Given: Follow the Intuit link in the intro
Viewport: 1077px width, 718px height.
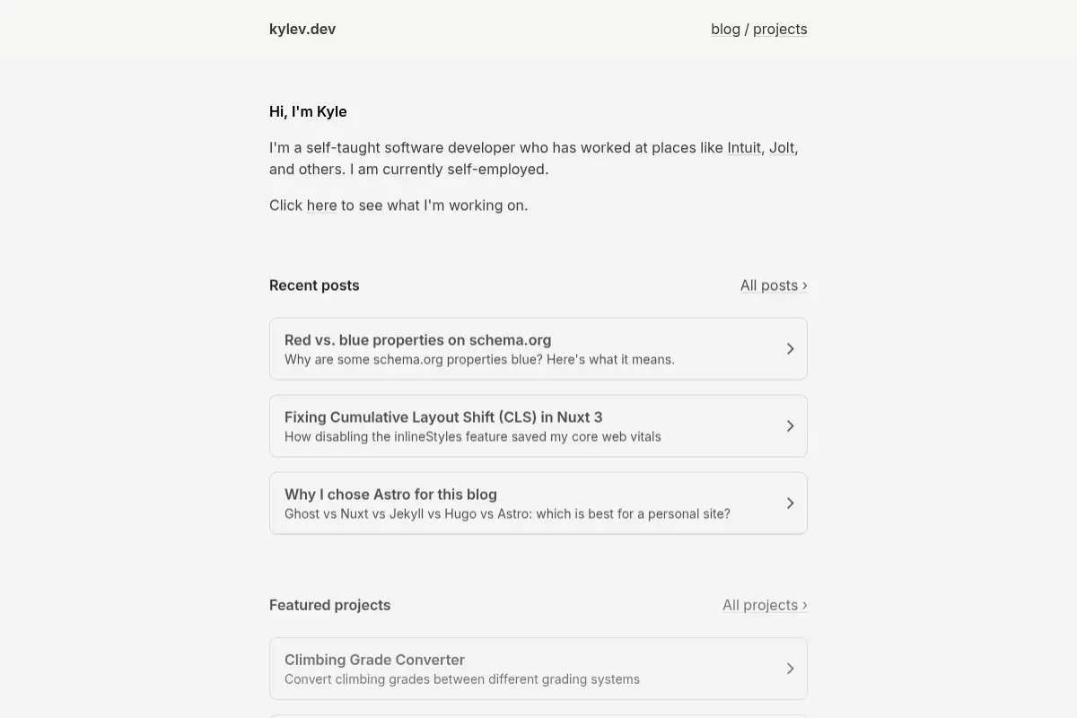Looking at the screenshot, I should coord(744,147).
